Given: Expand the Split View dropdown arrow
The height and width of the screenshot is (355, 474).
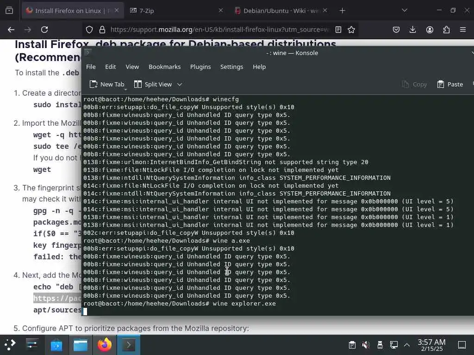Looking at the screenshot, I should [180, 84].
